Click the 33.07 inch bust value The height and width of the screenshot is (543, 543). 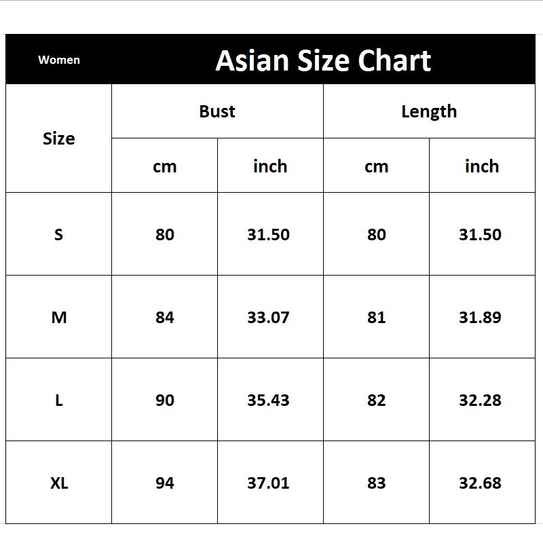pos(268,317)
